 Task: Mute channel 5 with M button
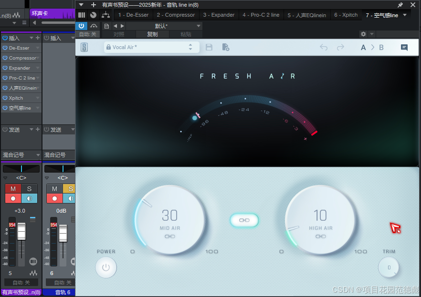pos(13,189)
